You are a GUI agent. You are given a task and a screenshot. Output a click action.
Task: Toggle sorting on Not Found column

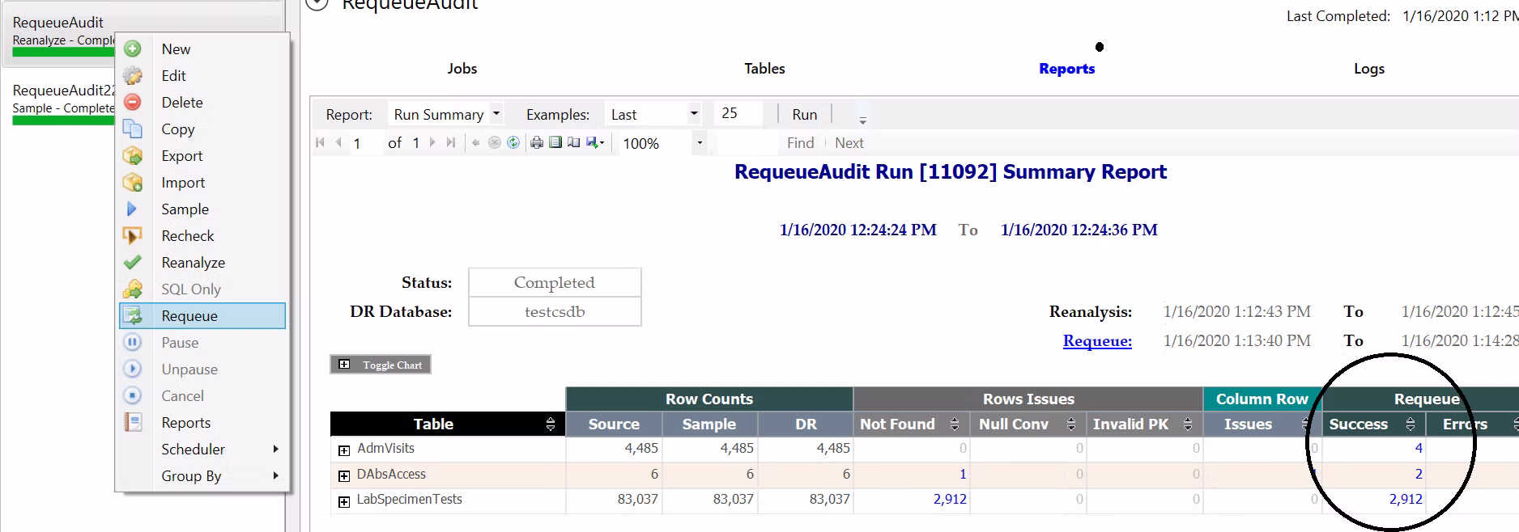955,424
